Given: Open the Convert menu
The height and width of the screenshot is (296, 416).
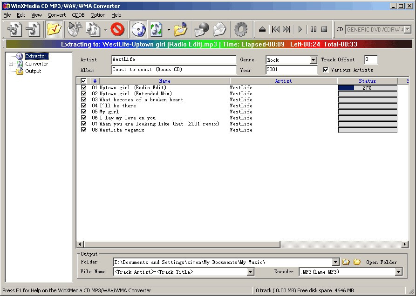Looking at the screenshot, I should click(57, 15).
